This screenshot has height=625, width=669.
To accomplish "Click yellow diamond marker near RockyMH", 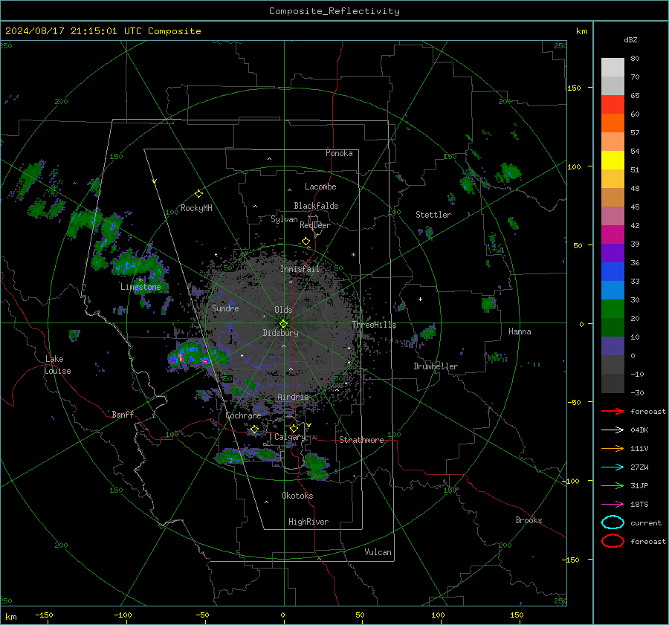I will click(x=198, y=194).
